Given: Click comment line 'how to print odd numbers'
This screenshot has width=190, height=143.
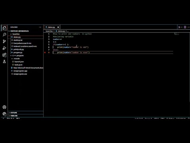Looking at the screenshot, I should (72, 34).
